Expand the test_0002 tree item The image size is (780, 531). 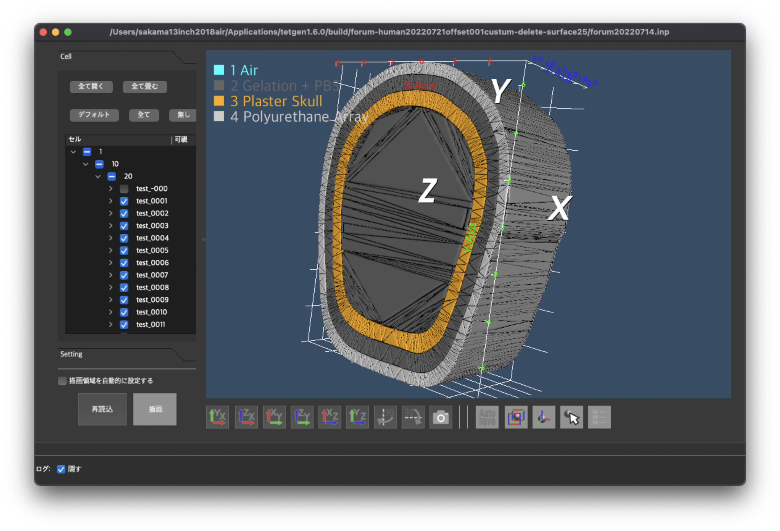[x=110, y=213]
